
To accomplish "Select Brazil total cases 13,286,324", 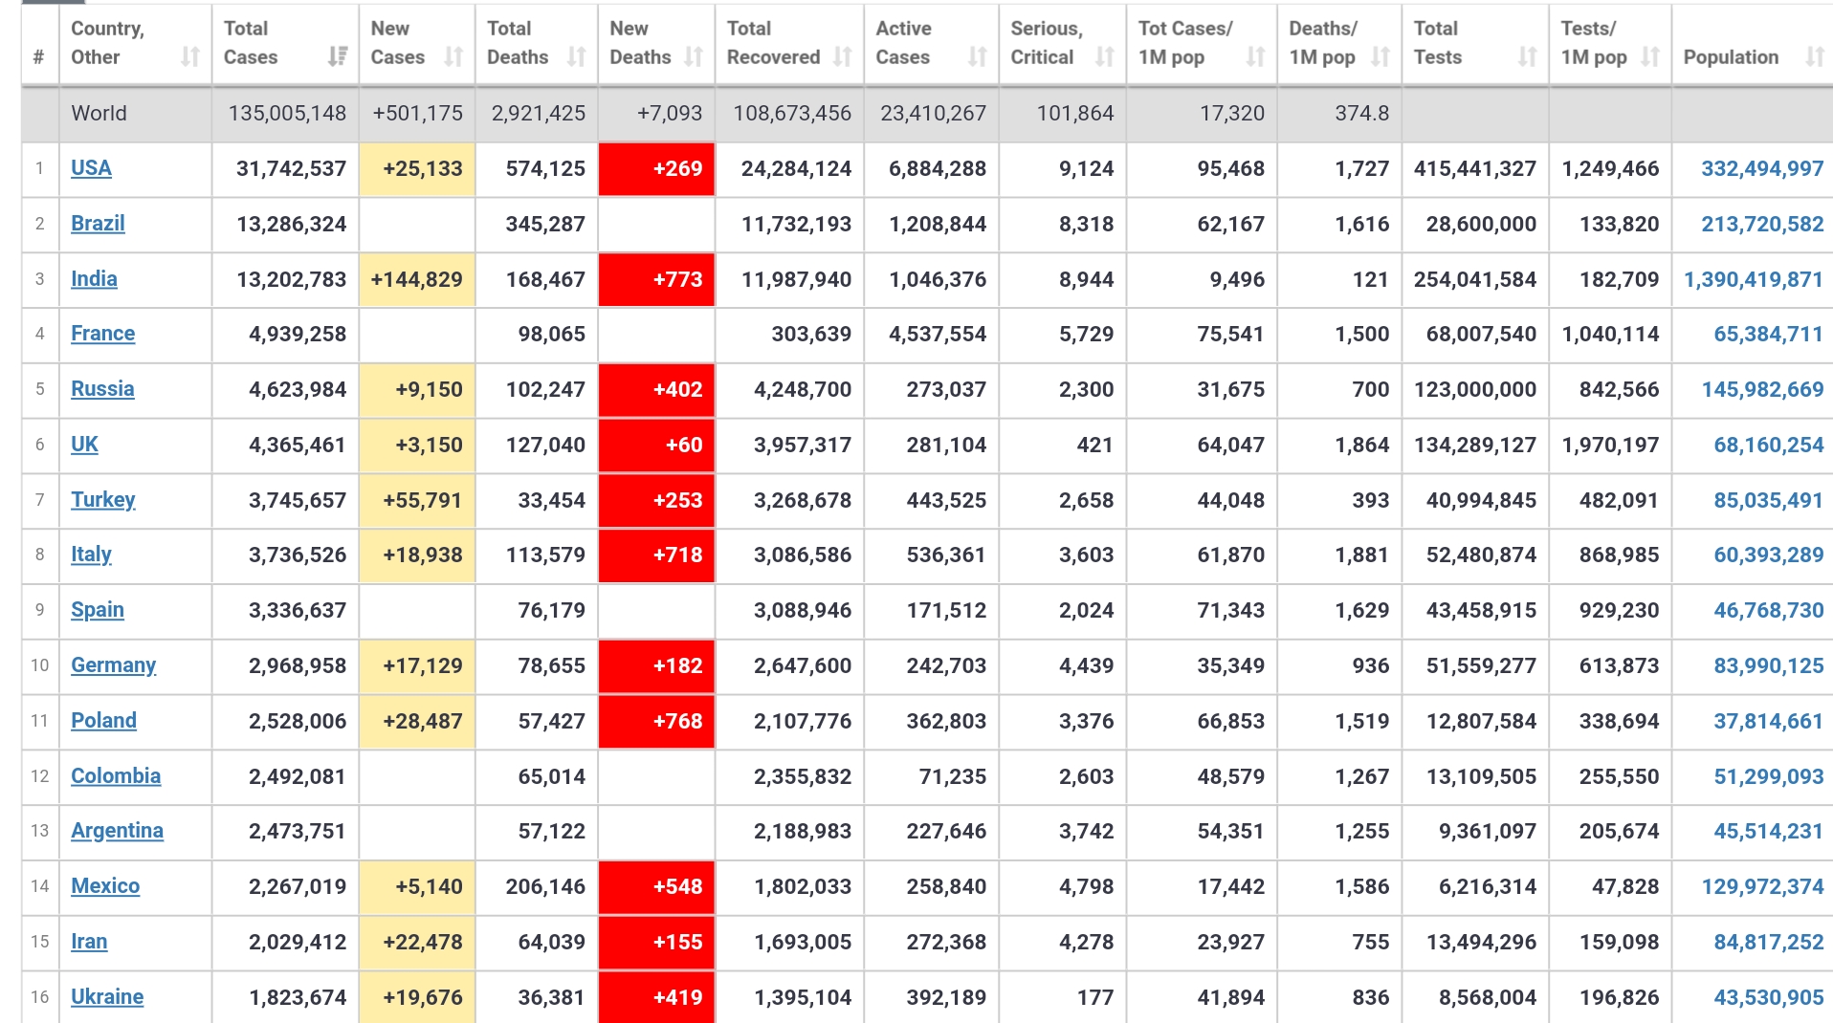I will click(286, 224).
